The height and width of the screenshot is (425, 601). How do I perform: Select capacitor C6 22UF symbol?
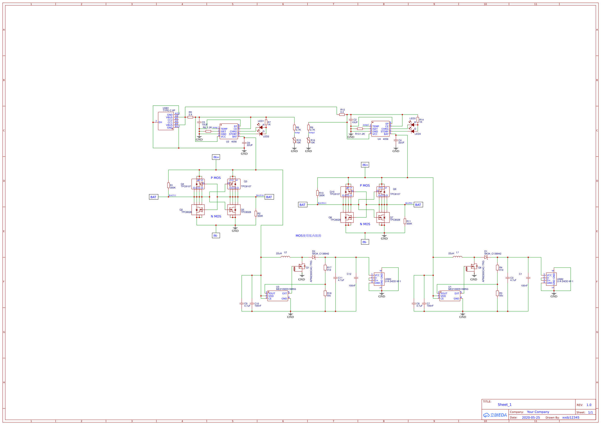click(x=244, y=143)
